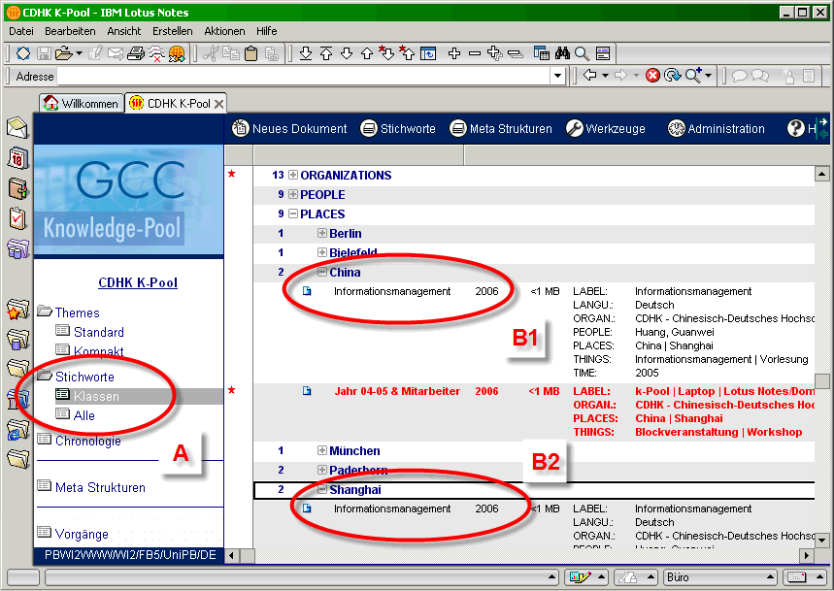Click the Replication globe toolbar icon
834x591 pixels.
177,53
